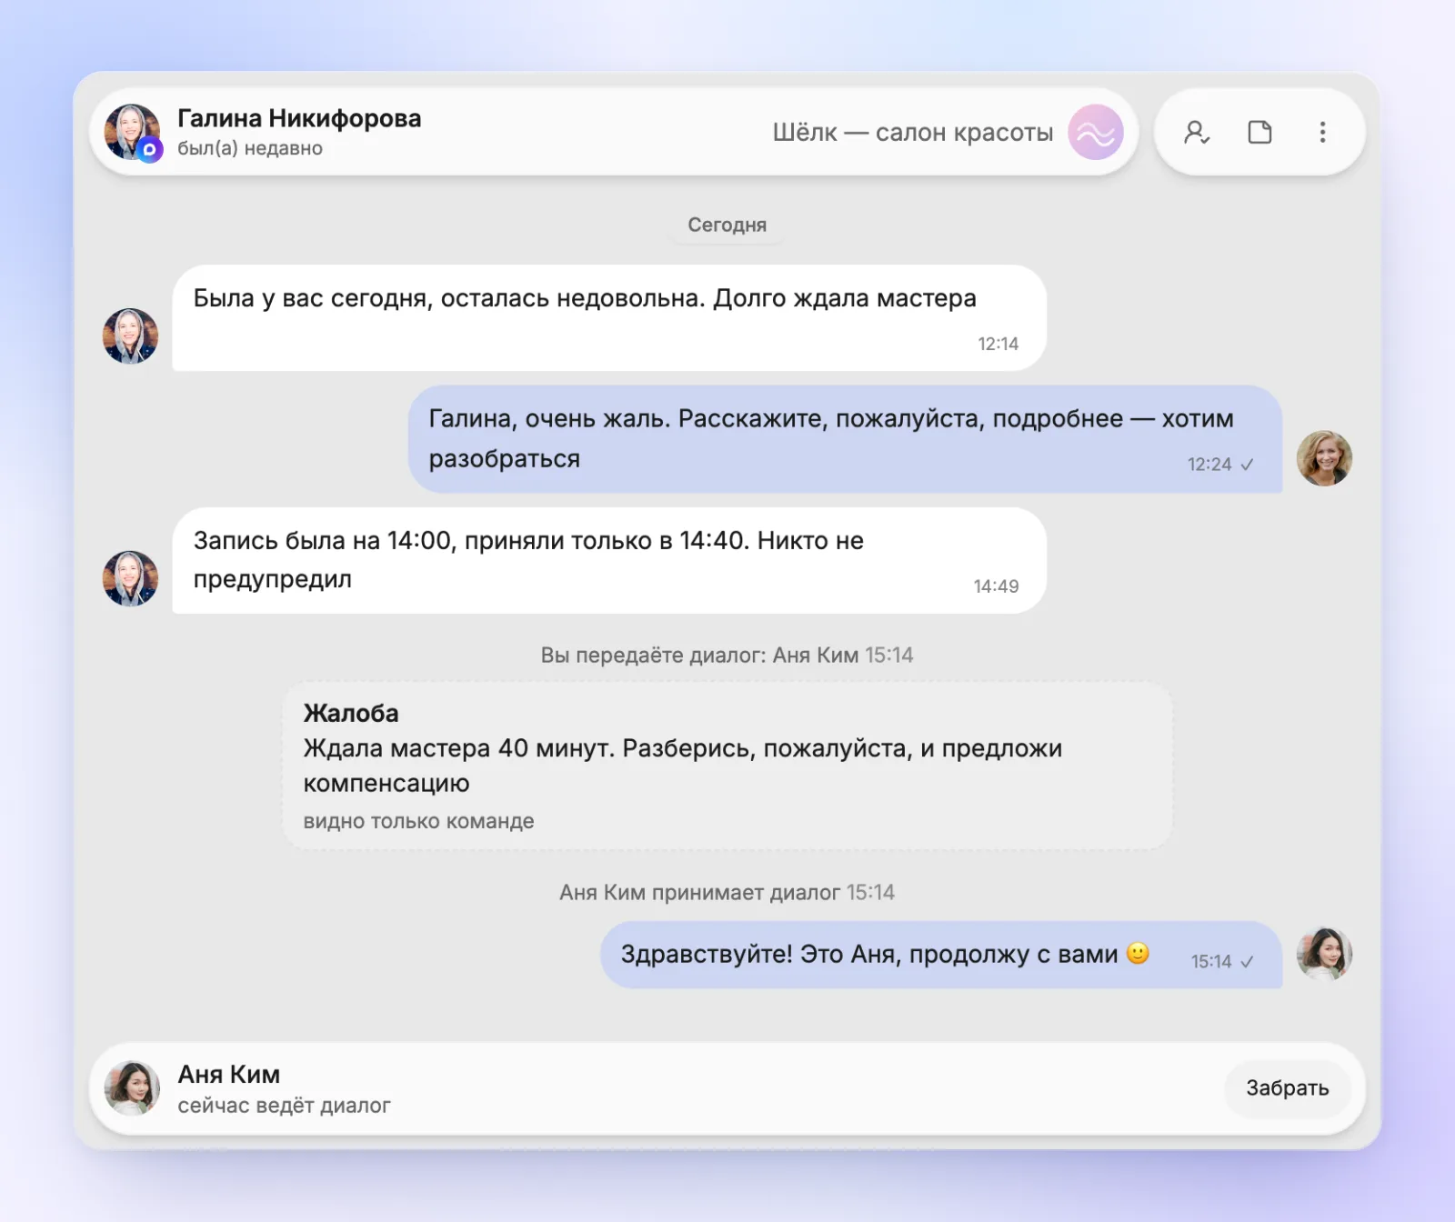The width and height of the screenshot is (1455, 1222).
Task: Click the 'Аня Ким принимает диалог' notice
Action: 727,892
